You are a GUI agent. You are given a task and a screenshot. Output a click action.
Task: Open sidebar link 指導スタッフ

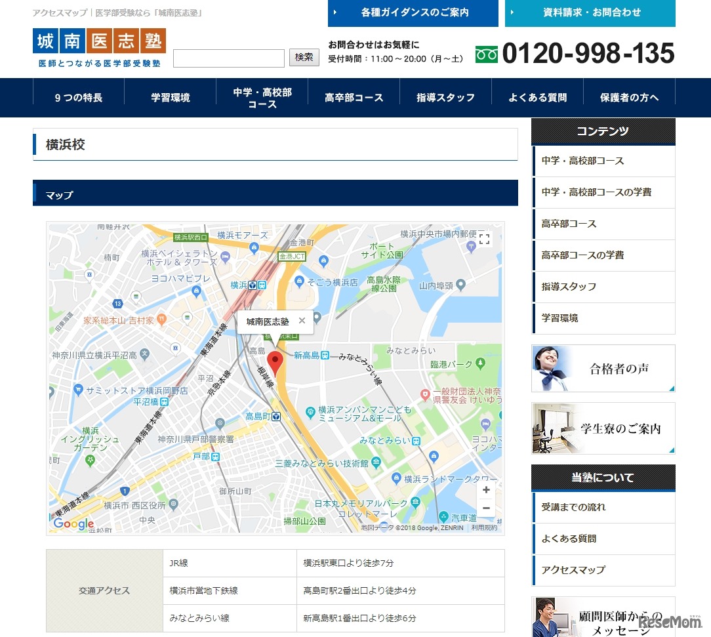point(603,287)
